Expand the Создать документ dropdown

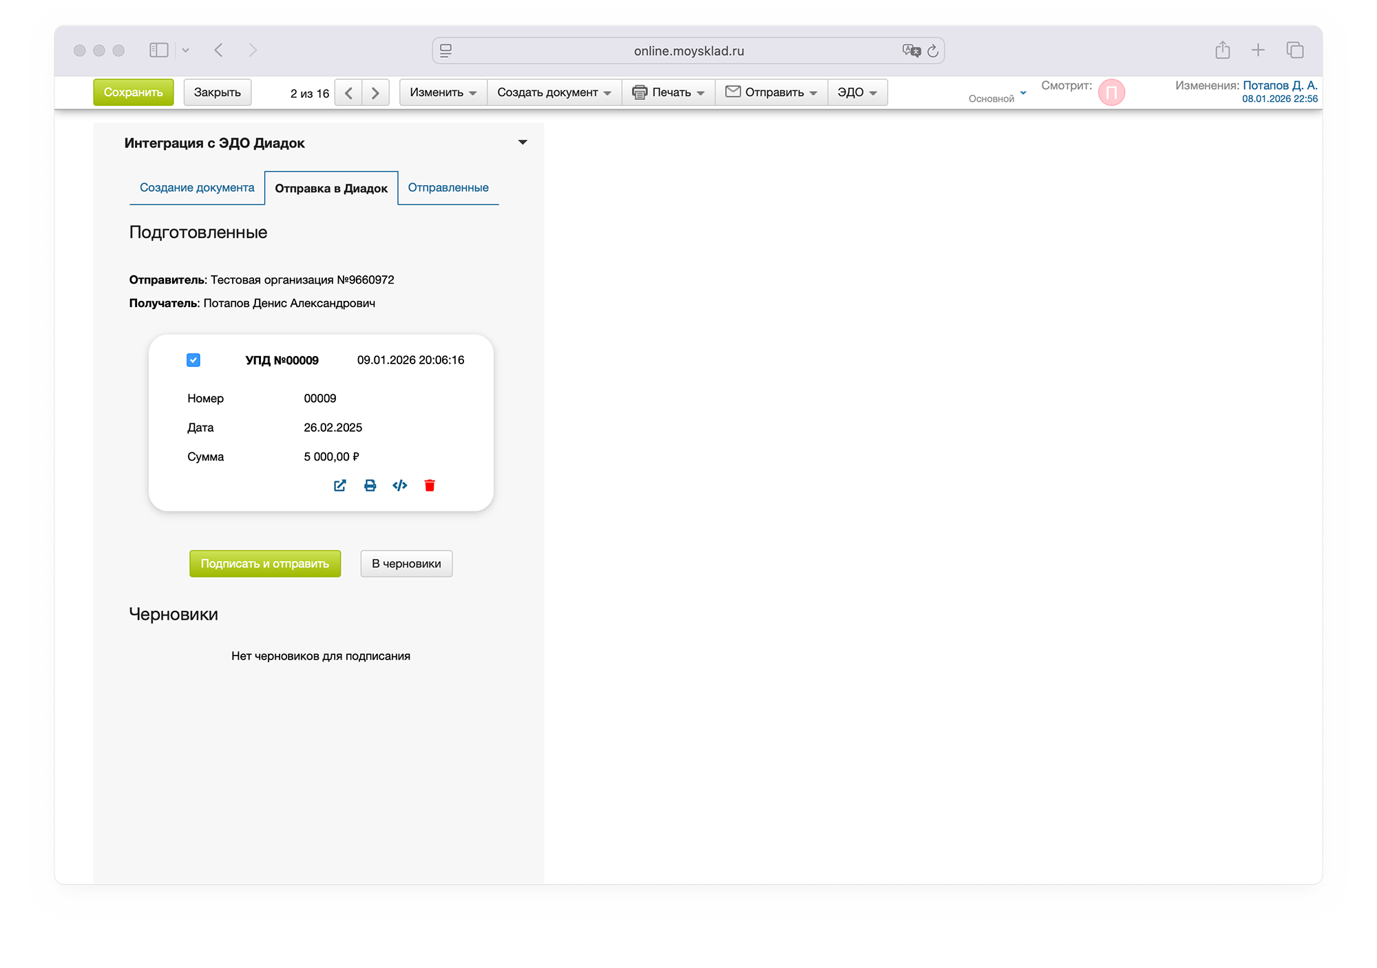pos(554,92)
